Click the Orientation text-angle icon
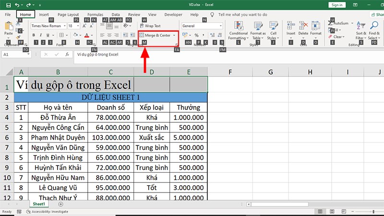384x216 pixels. click(x=126, y=25)
